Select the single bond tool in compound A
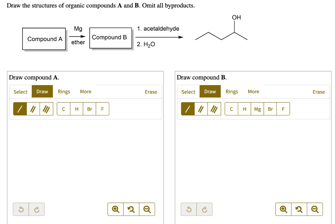Image resolution: width=335 pixels, height=224 pixels. 19,109
